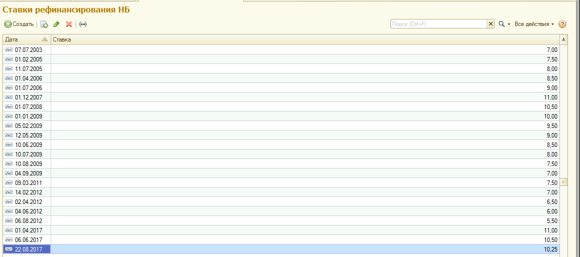Click the vertical scrollbar thumb
Viewport: 580px width, 257px height.
[x=564, y=182]
